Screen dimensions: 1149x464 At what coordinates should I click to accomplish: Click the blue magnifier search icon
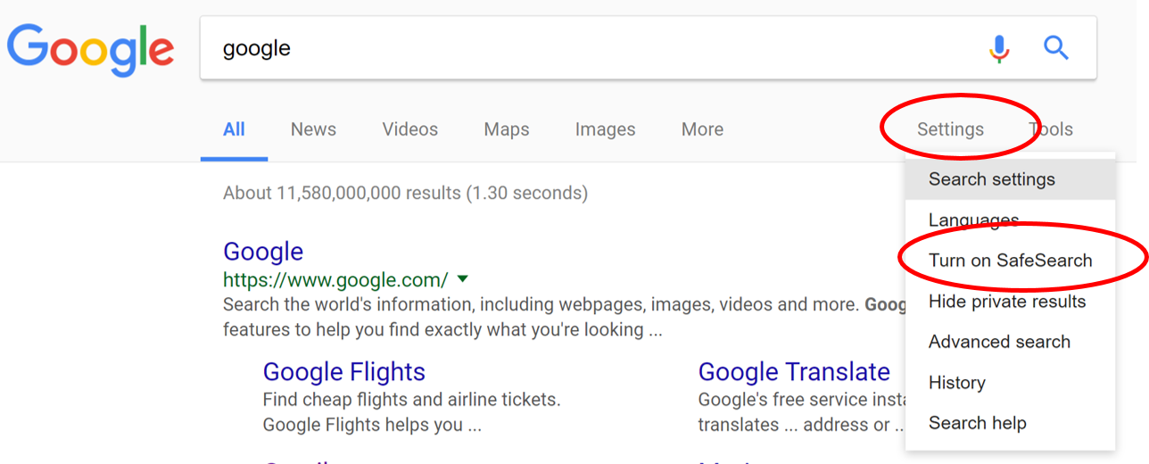coord(1056,48)
